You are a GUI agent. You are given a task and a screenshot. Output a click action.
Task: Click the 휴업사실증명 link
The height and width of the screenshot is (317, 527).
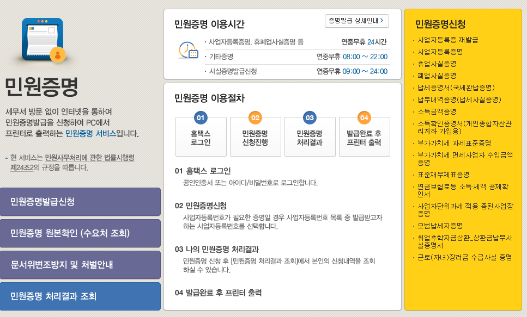point(437,64)
